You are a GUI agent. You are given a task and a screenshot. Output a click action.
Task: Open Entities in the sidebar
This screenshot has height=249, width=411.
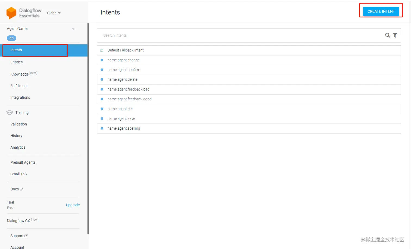click(x=17, y=62)
